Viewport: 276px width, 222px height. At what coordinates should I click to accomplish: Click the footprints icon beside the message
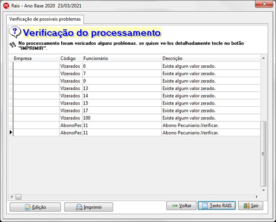[13, 45]
